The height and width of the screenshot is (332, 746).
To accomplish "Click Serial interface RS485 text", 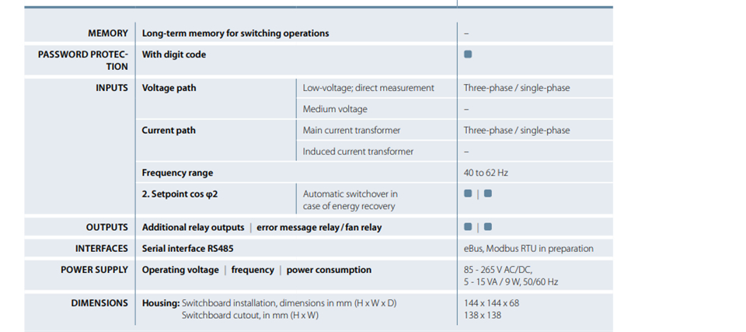I will tap(187, 249).
